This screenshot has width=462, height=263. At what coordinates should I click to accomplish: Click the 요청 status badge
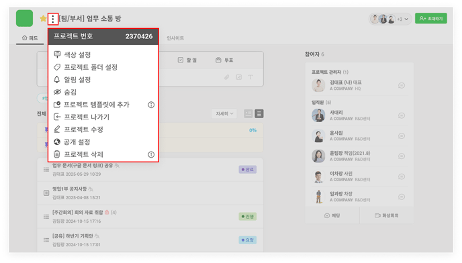click(x=248, y=240)
